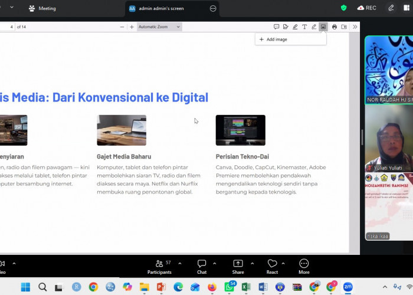Open Task View on taskbar

[x=58, y=287]
